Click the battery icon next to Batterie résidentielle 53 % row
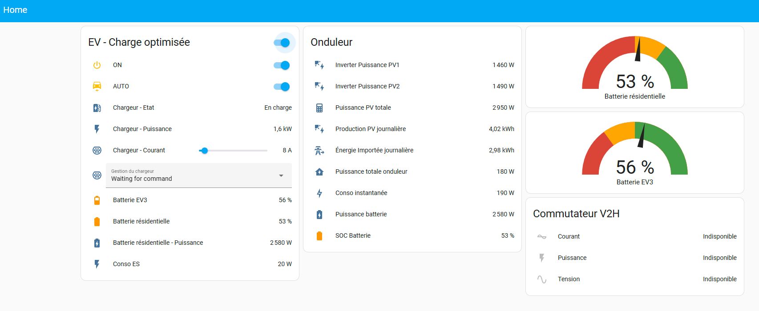This screenshot has height=311, width=759. click(97, 222)
